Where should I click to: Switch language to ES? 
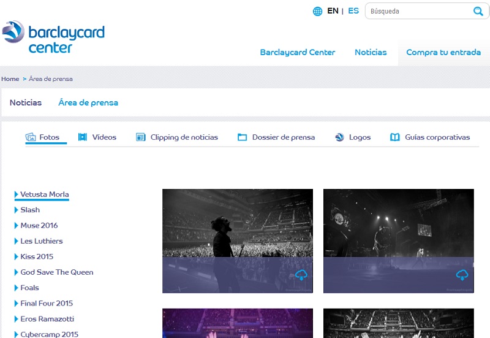coord(353,11)
